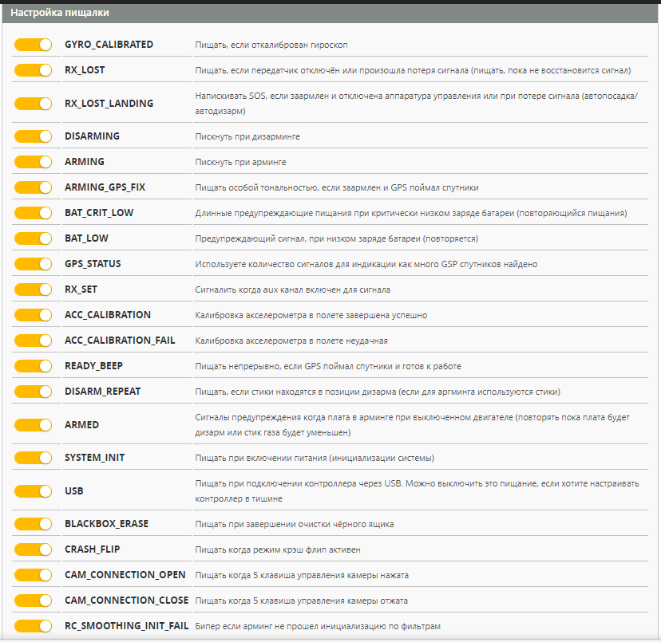Click the RX_LOST_LANDING label

point(109,104)
